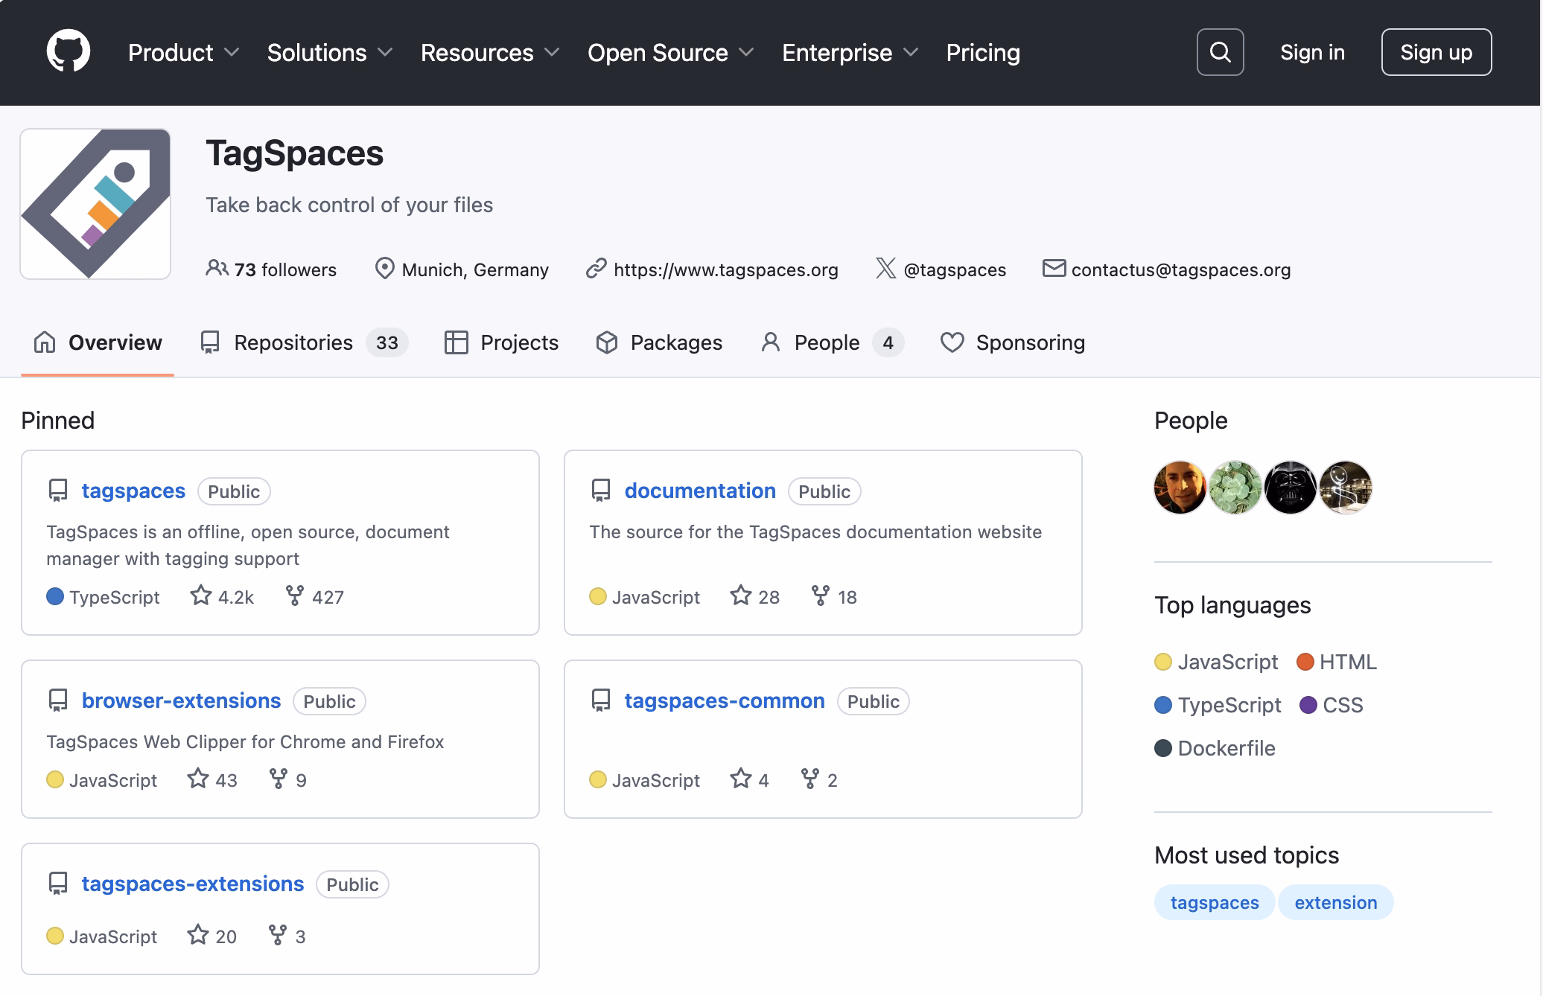Click the star icon on the tagspaces repo
The height and width of the screenshot is (996, 1543).
pyautogui.click(x=200, y=596)
